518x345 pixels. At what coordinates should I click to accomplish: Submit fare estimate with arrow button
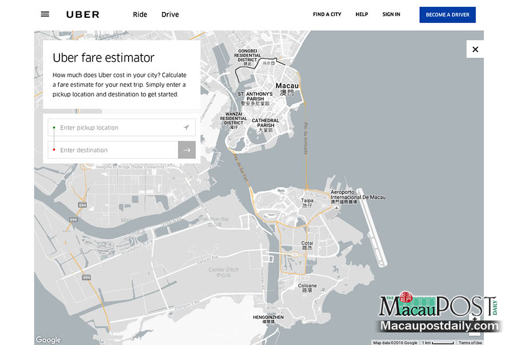[x=187, y=150]
